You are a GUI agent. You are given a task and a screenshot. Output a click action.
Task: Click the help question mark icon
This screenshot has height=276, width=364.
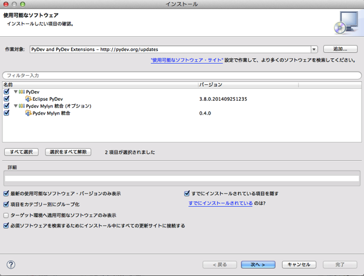point(11,264)
